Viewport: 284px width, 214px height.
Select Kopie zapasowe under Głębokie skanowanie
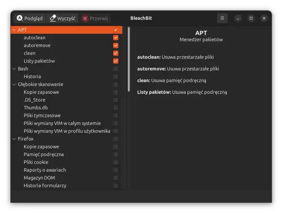[x=67, y=92]
